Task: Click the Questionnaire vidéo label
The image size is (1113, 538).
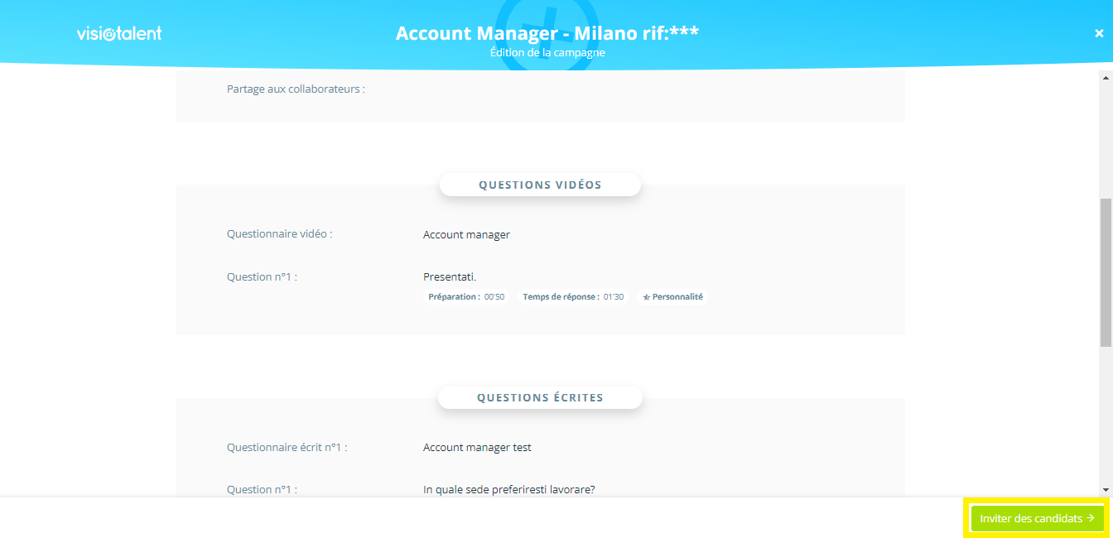Action: 279,234
